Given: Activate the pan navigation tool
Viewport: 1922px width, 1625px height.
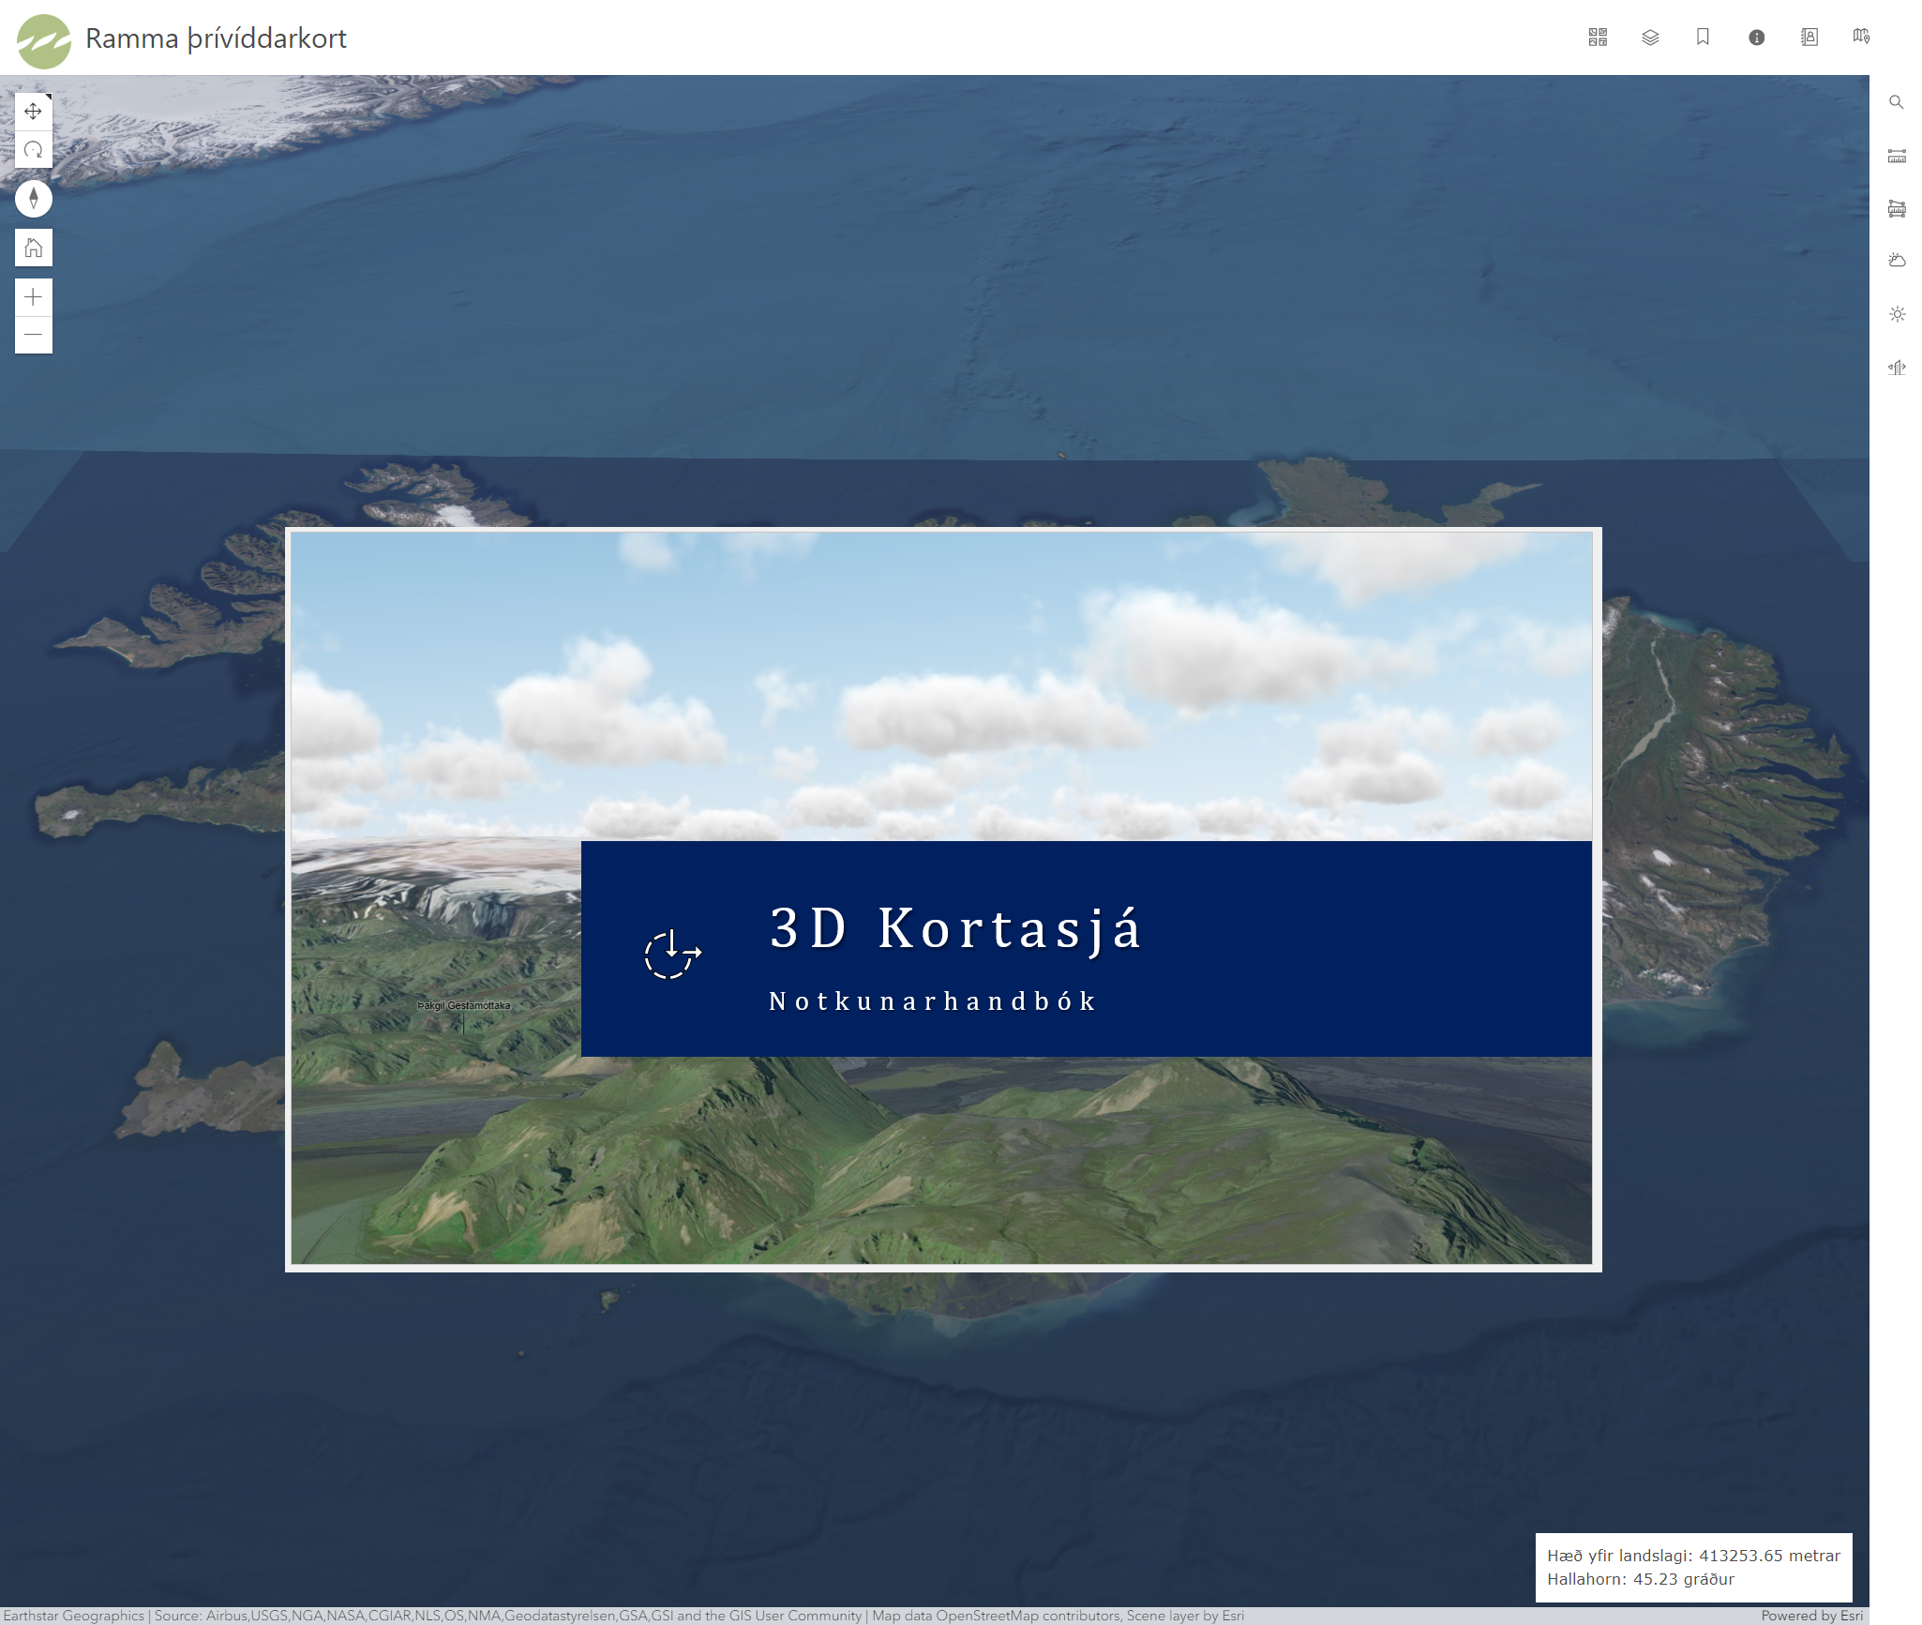Looking at the screenshot, I should click(x=34, y=112).
